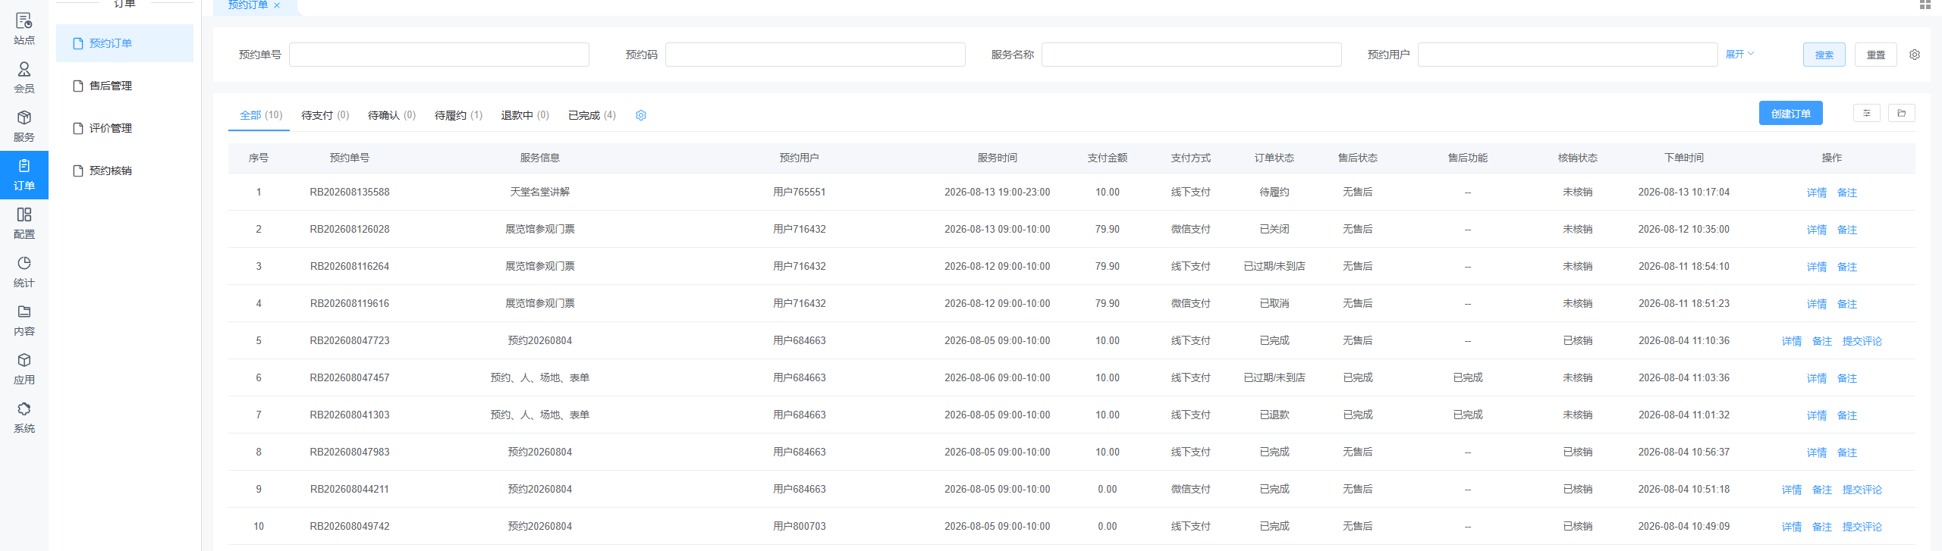Open 售后管理 in the side menu

point(124,86)
